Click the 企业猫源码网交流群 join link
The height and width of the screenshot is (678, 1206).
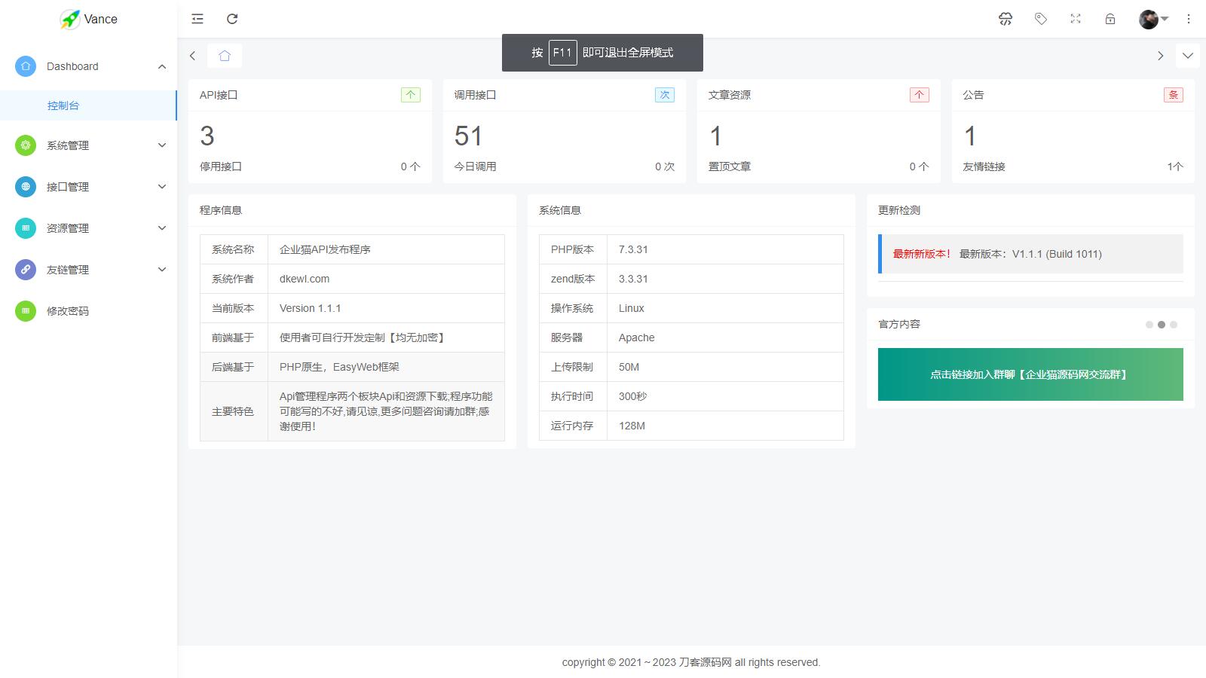[x=1030, y=374]
